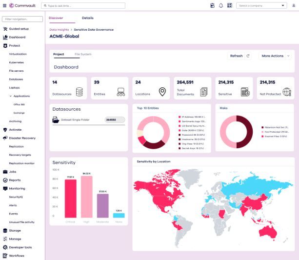Collapse the Applications tree node
Viewport: 299px width, 260px height.
point(11,96)
